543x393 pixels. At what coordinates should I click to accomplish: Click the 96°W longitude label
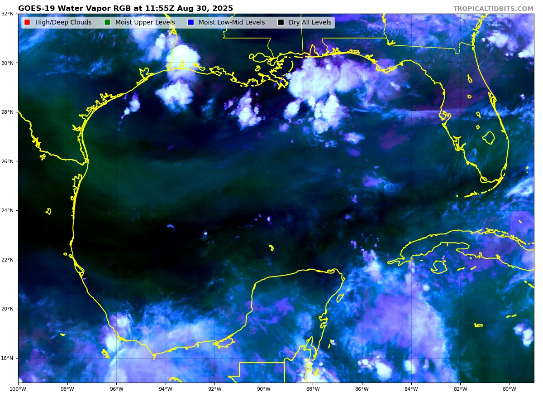point(116,388)
